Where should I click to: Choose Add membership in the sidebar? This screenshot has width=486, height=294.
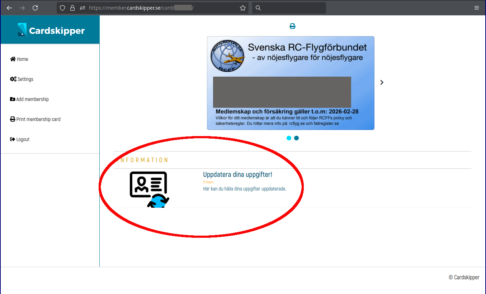[x=29, y=99]
